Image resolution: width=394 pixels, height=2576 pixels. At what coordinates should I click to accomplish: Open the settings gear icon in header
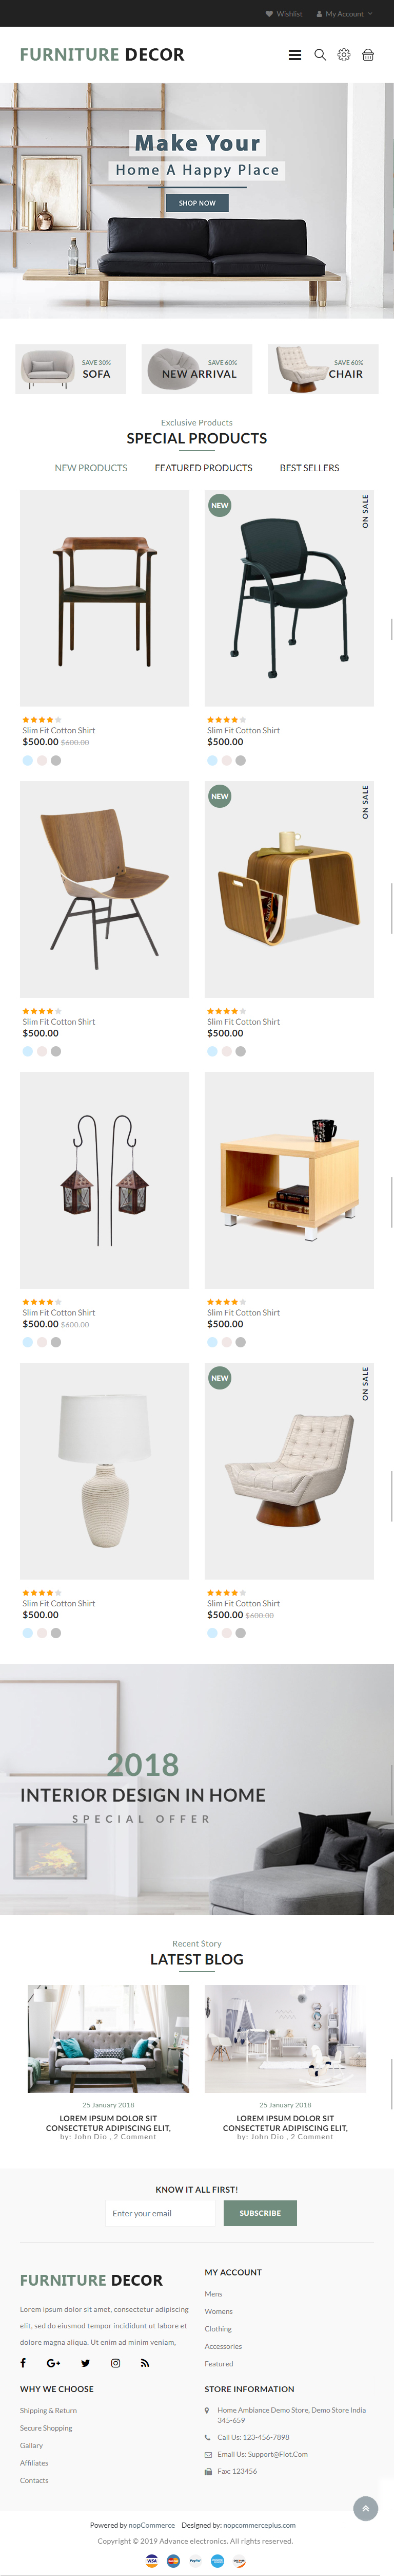[x=344, y=55]
